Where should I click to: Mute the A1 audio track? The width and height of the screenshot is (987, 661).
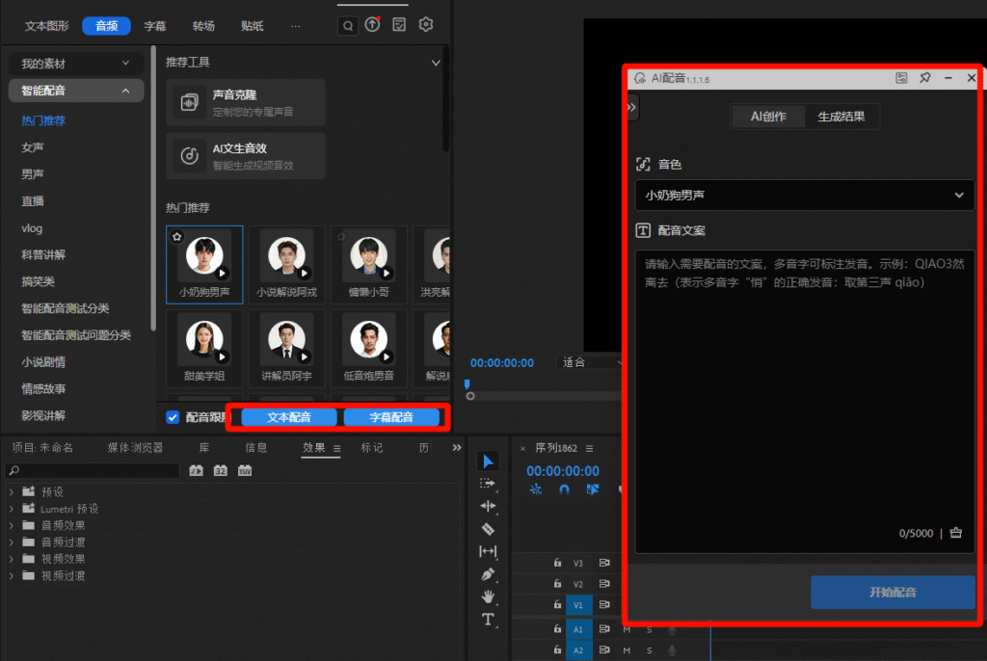tap(627, 629)
